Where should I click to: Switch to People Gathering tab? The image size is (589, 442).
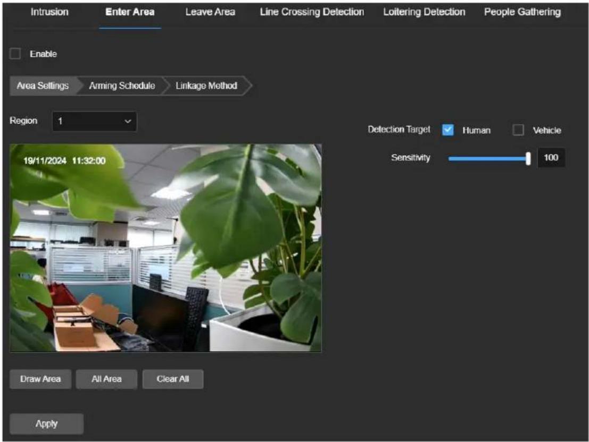coord(522,12)
